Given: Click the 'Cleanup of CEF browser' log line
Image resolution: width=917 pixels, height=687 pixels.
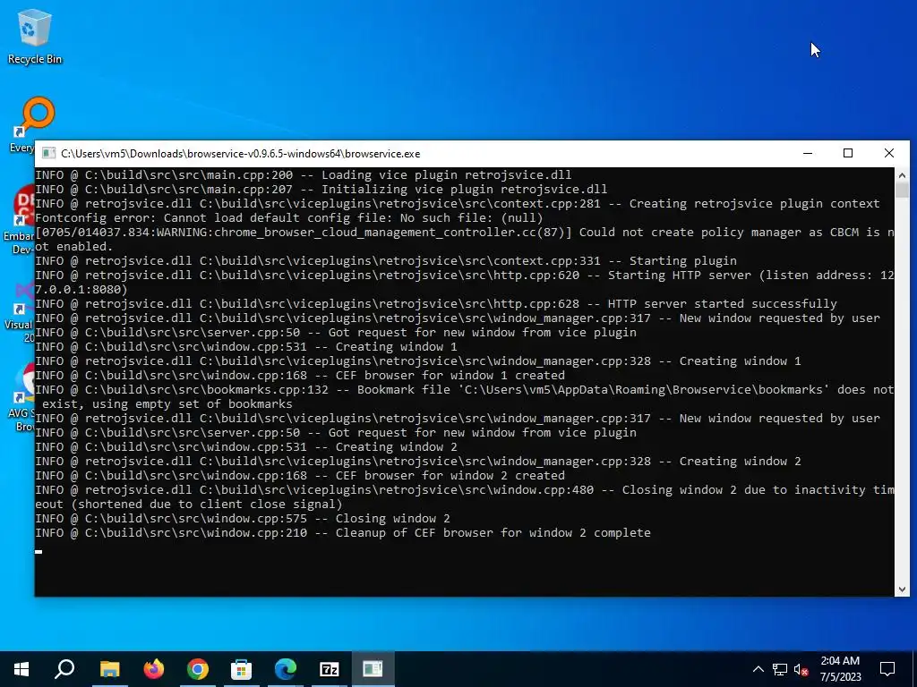Looking at the screenshot, I should point(343,533).
